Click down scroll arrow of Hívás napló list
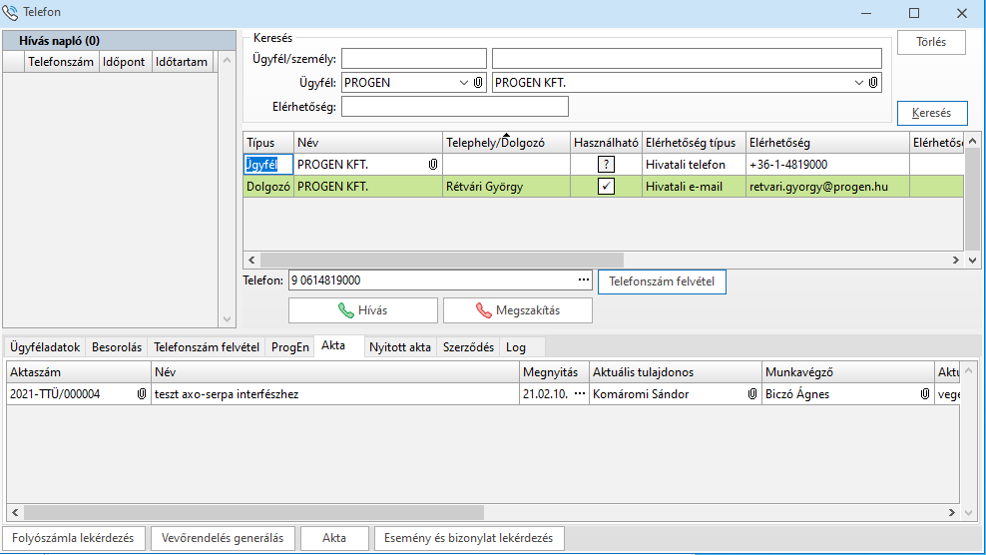The image size is (986, 555). (x=227, y=319)
